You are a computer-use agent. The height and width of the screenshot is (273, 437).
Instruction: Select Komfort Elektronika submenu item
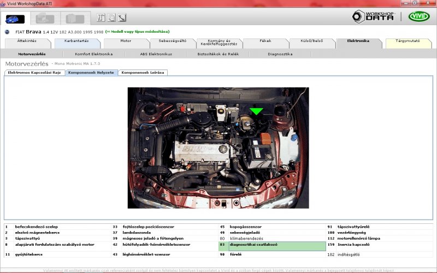click(93, 54)
